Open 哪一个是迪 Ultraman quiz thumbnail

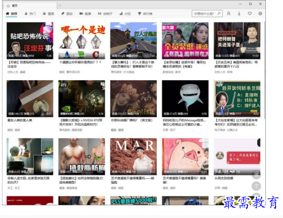82,41
